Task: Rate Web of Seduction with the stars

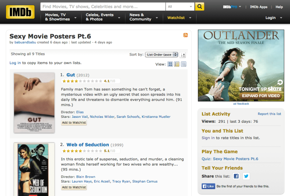Action: click(x=83, y=151)
